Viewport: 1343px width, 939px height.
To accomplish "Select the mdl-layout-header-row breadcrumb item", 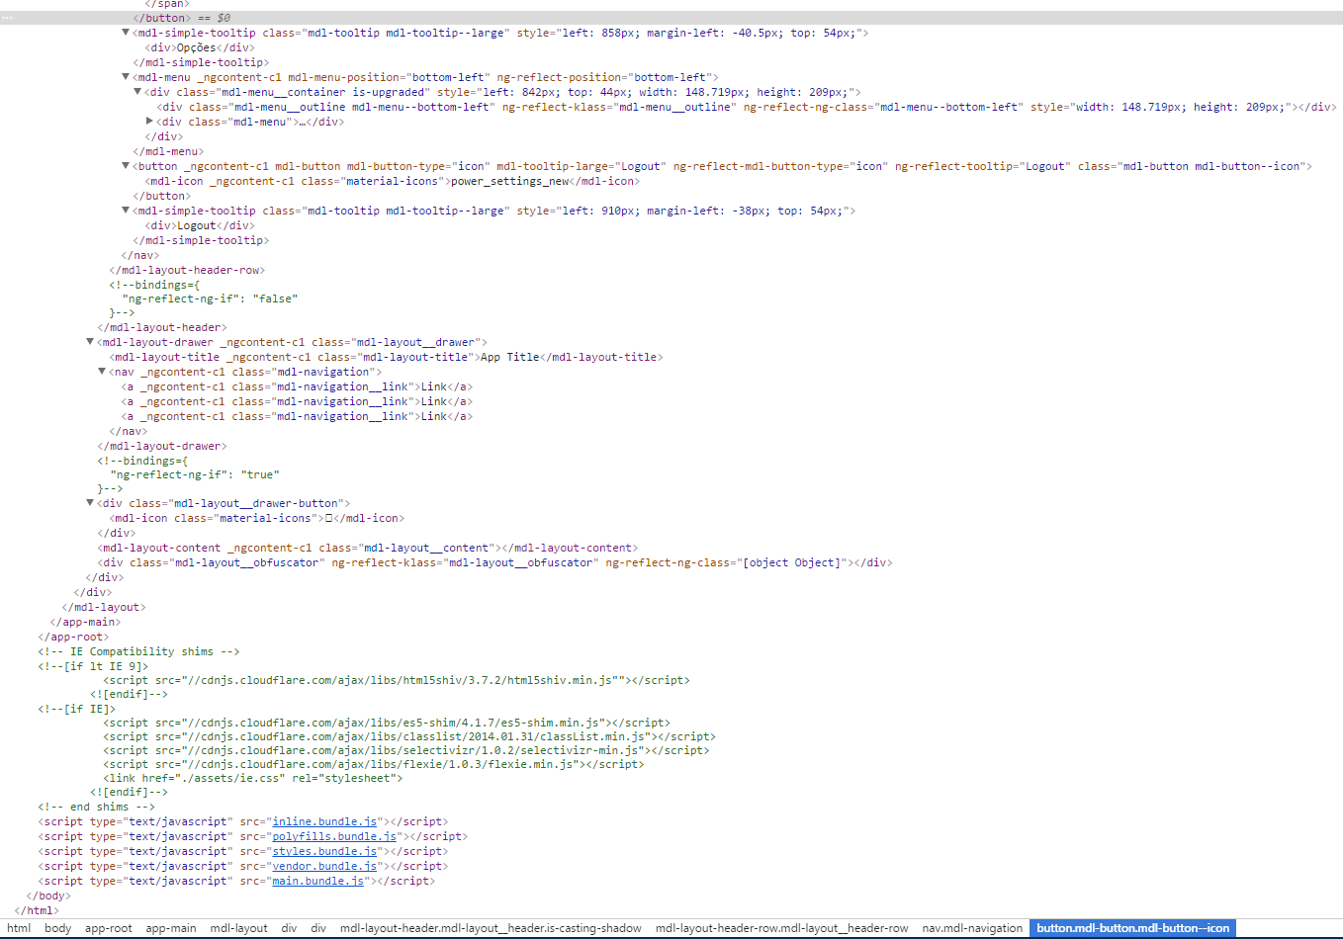I will (x=781, y=928).
